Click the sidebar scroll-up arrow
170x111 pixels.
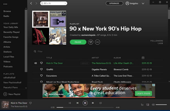coord(26,8)
